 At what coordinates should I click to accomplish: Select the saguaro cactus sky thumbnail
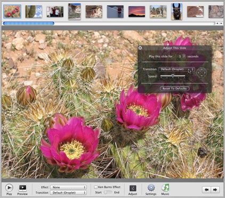click(34, 11)
